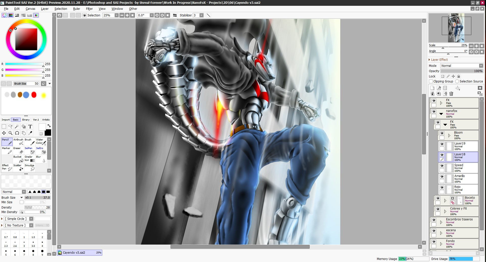Switch to the Binary brush tab

coord(26,120)
